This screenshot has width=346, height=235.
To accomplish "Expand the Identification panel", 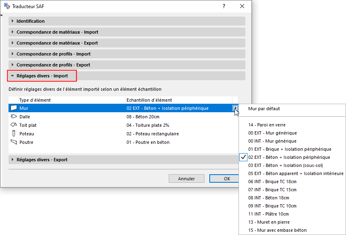I will (127, 21).
